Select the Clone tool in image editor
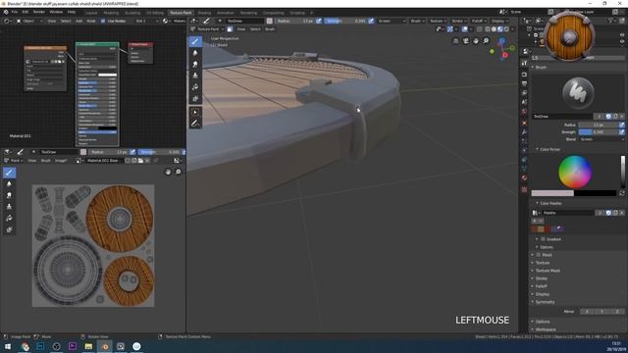Image resolution: width=628 pixels, height=353 pixels. (9, 207)
